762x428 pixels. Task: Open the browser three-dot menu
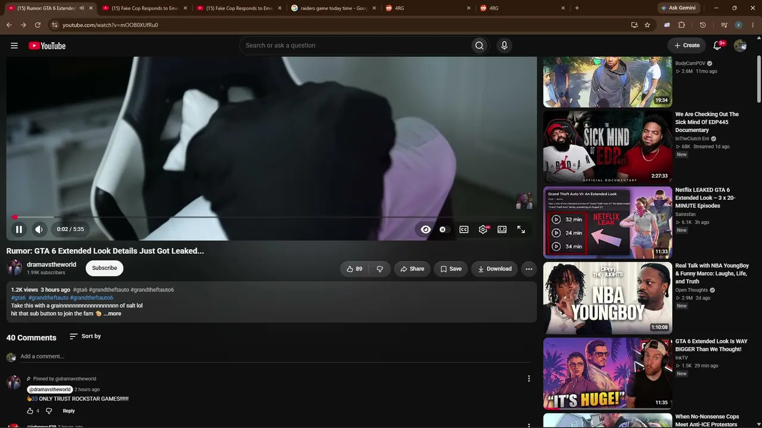[753, 25]
